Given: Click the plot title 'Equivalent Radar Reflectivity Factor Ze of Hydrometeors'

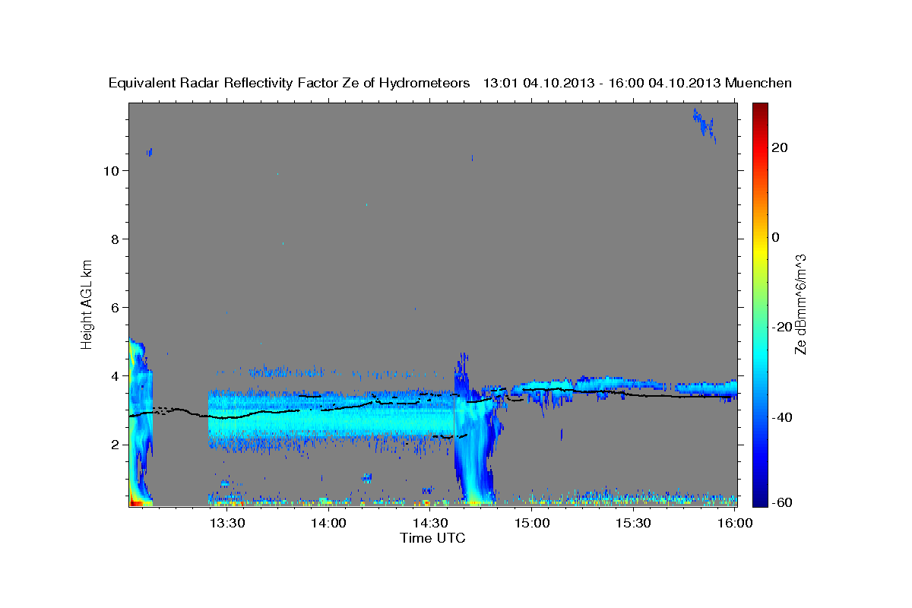Looking at the screenshot, I should pos(289,84).
